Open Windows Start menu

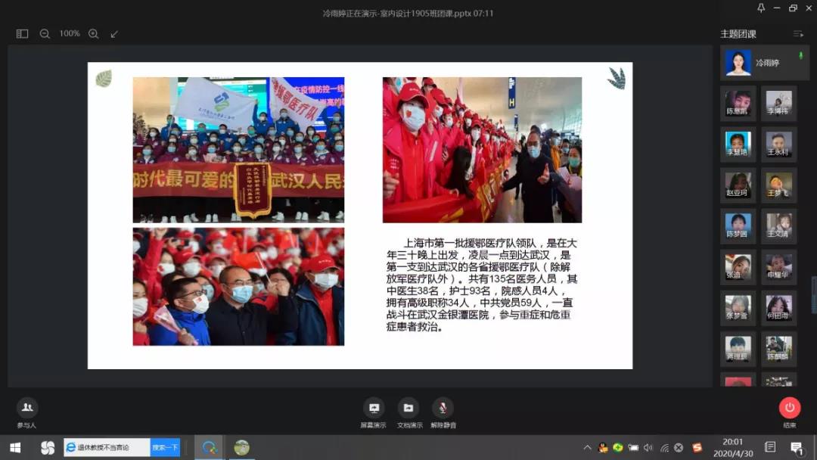15,447
